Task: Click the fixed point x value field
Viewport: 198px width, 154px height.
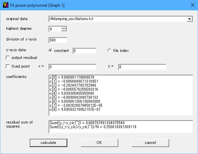Action: [x=73, y=67]
